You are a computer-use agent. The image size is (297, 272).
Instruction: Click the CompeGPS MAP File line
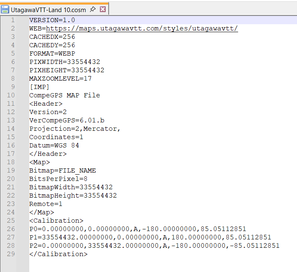(x=65, y=95)
